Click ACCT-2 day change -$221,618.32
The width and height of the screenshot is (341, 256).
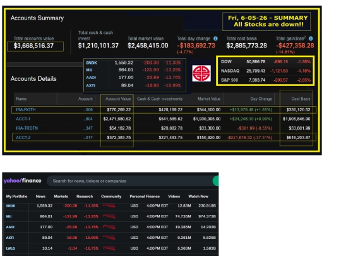point(249,138)
